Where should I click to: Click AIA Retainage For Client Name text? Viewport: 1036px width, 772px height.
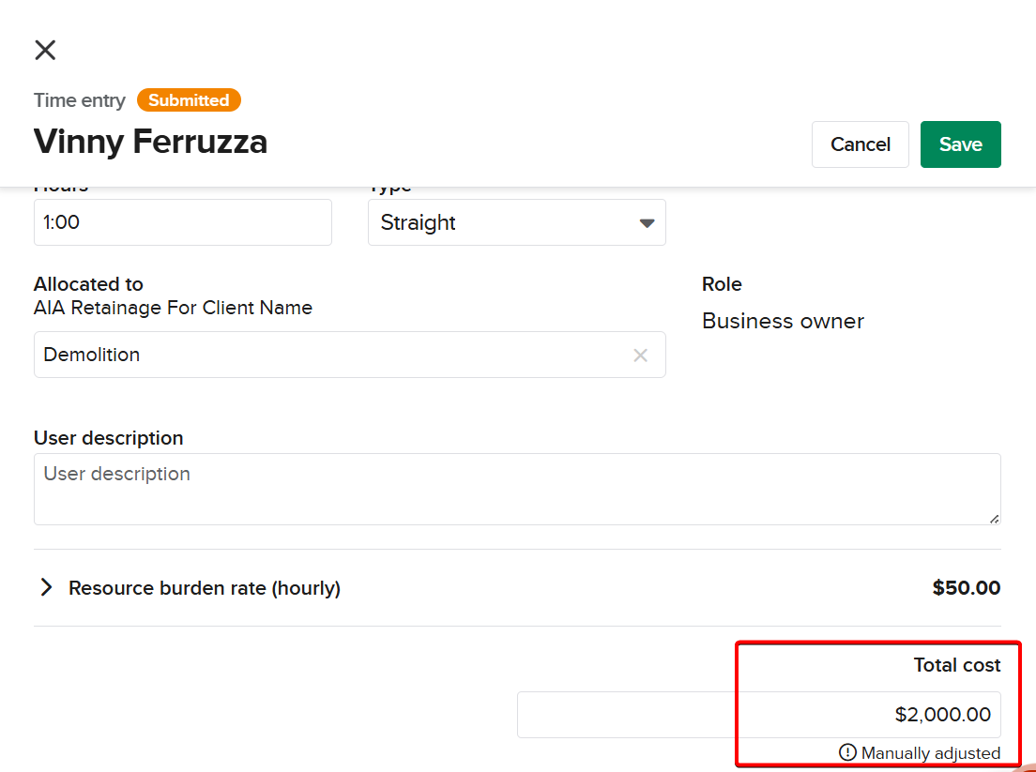[173, 308]
